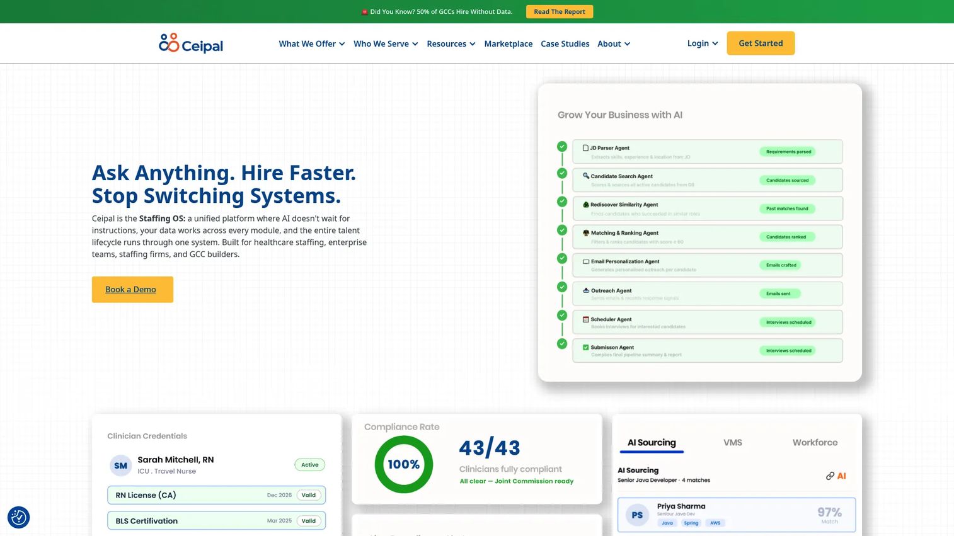The image size is (954, 536).
Task: Click the Ceipal logo
Action: 191,43
